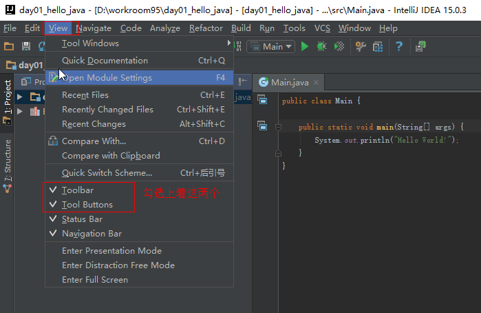Start debugging with the bug icon

[321, 46]
